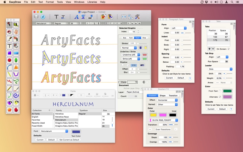This screenshot has width=243, height=152.
Task: Click Set Current as Default button
Action: point(69,140)
